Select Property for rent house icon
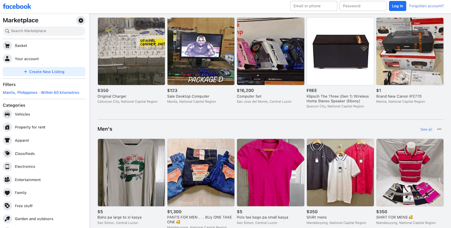The width and height of the screenshot is (451, 228). (x=7, y=127)
